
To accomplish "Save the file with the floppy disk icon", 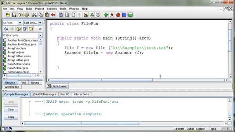I will point(14,15).
